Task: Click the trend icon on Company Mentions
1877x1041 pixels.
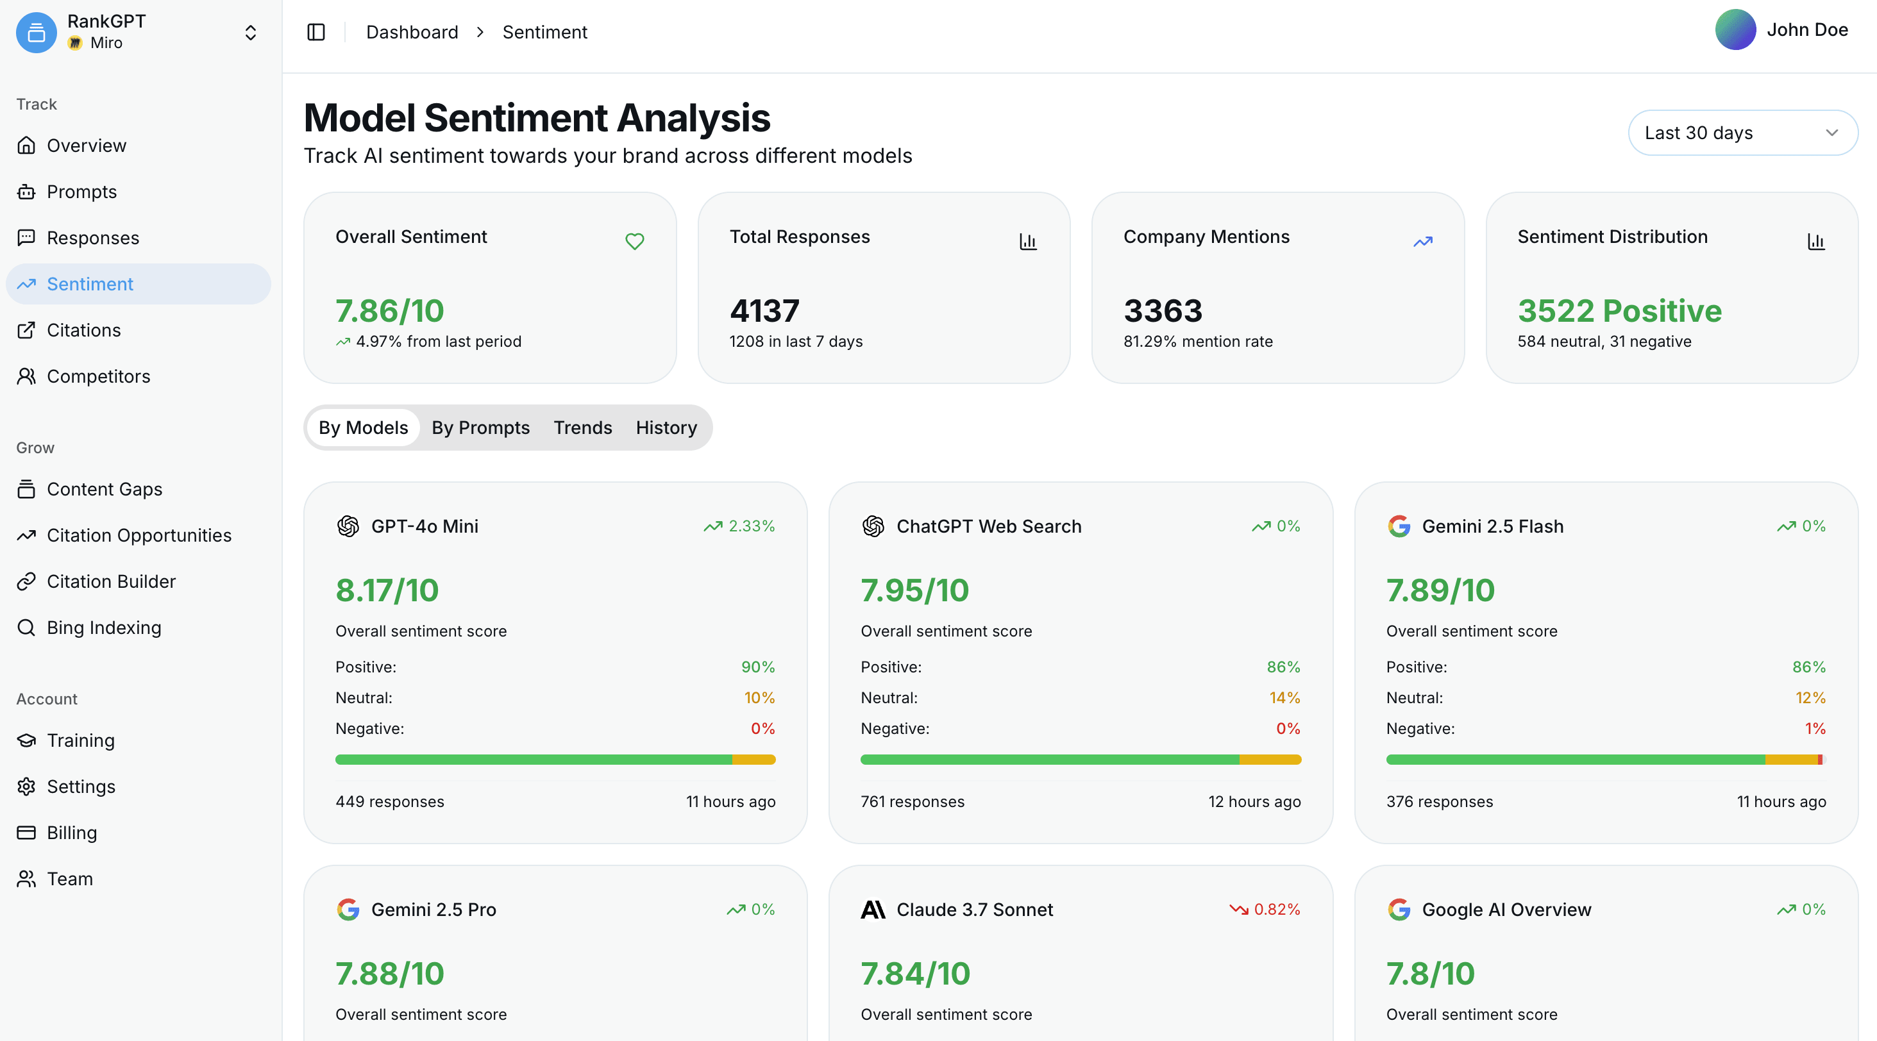Action: click(x=1423, y=241)
